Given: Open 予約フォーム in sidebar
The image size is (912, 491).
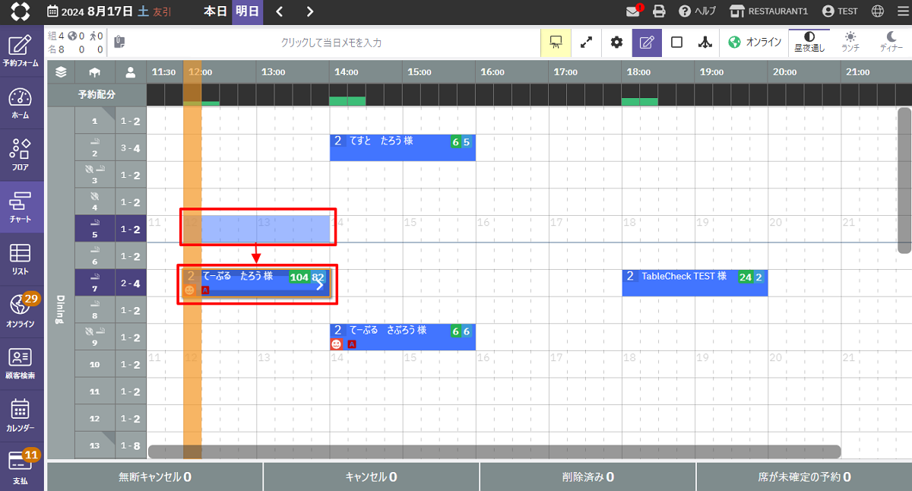Looking at the screenshot, I should point(21,51).
